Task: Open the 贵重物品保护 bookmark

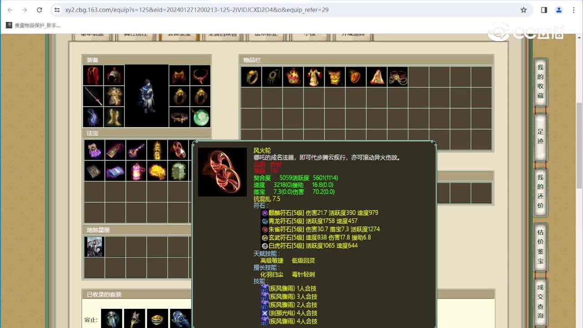Action: click(x=33, y=26)
